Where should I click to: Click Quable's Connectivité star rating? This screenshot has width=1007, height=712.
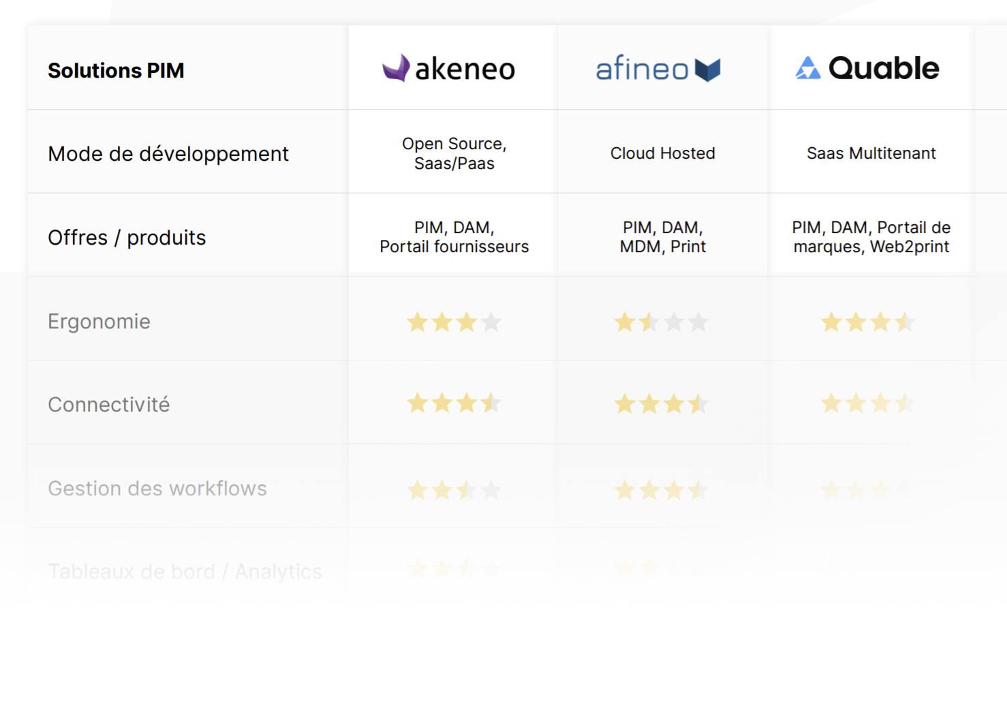868,403
